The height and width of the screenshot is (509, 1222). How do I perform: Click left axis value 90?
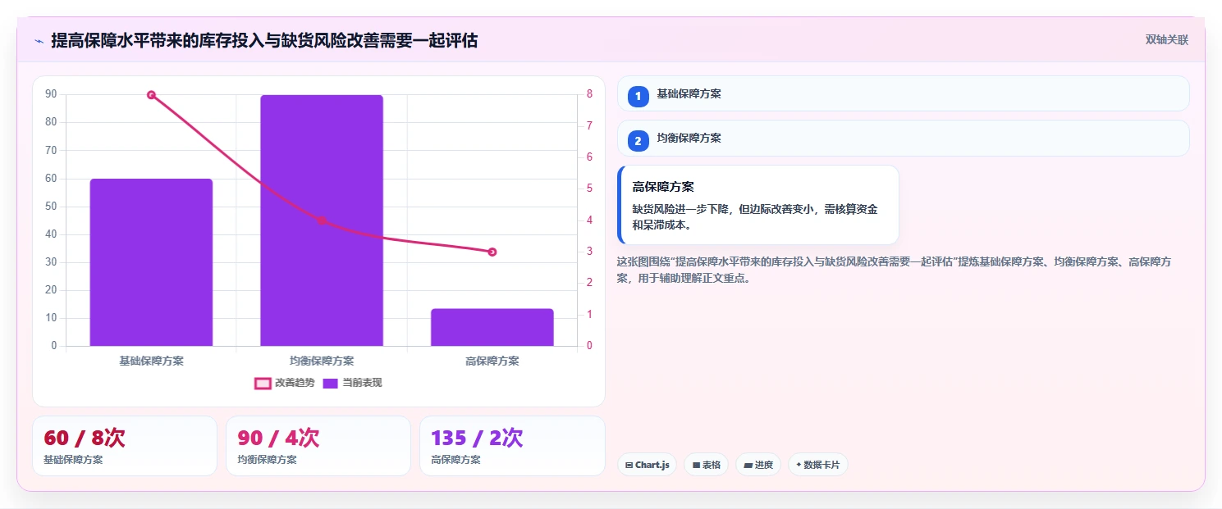click(x=51, y=94)
